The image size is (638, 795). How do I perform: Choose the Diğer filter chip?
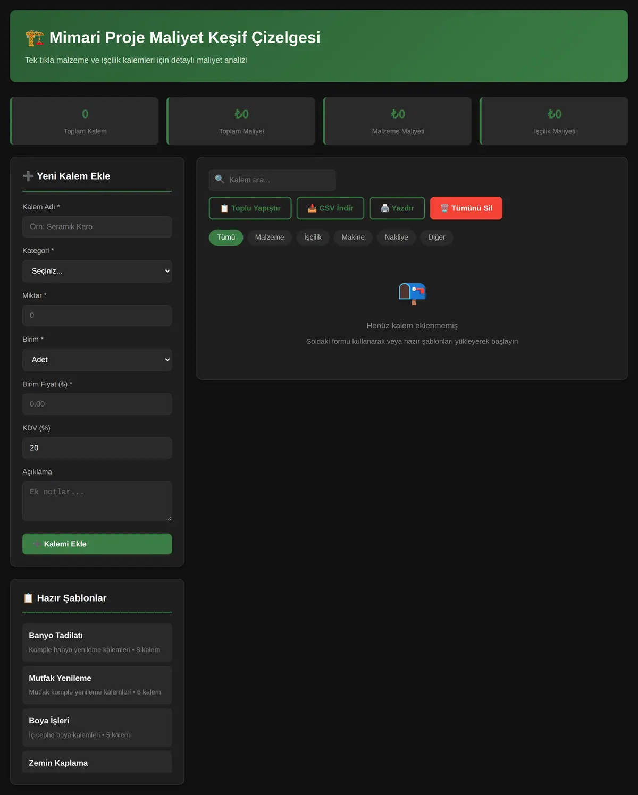(436, 238)
